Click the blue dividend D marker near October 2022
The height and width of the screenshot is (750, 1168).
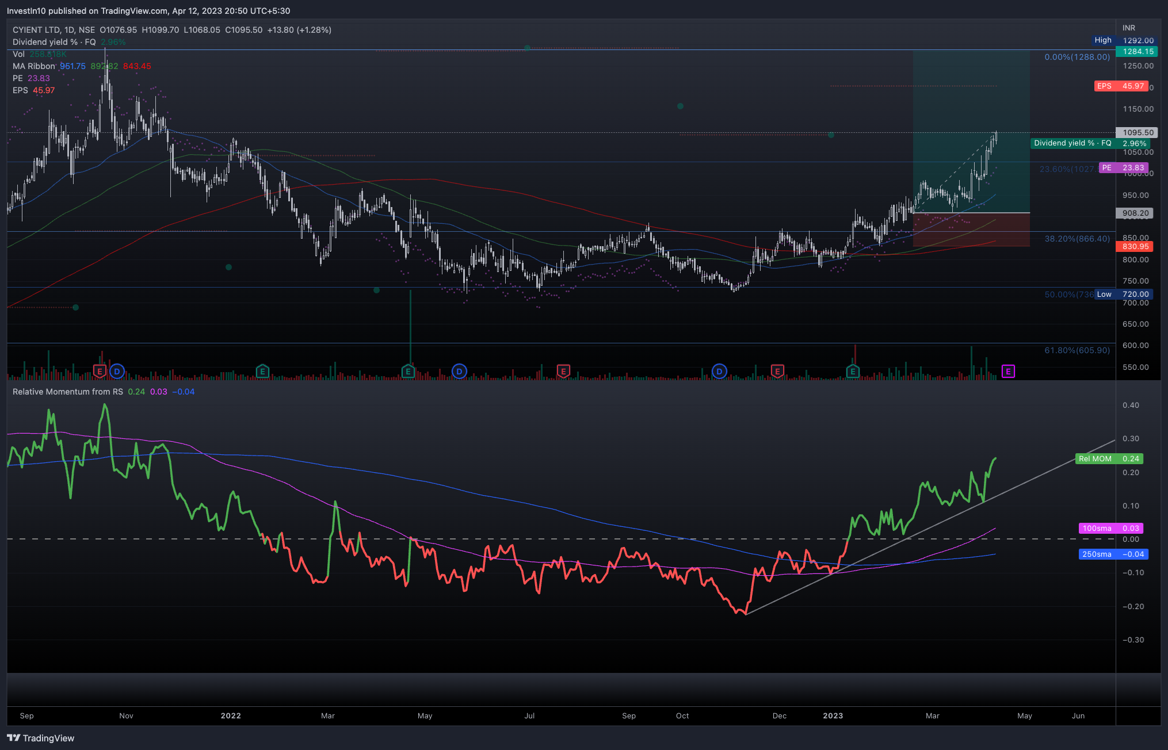(x=719, y=372)
